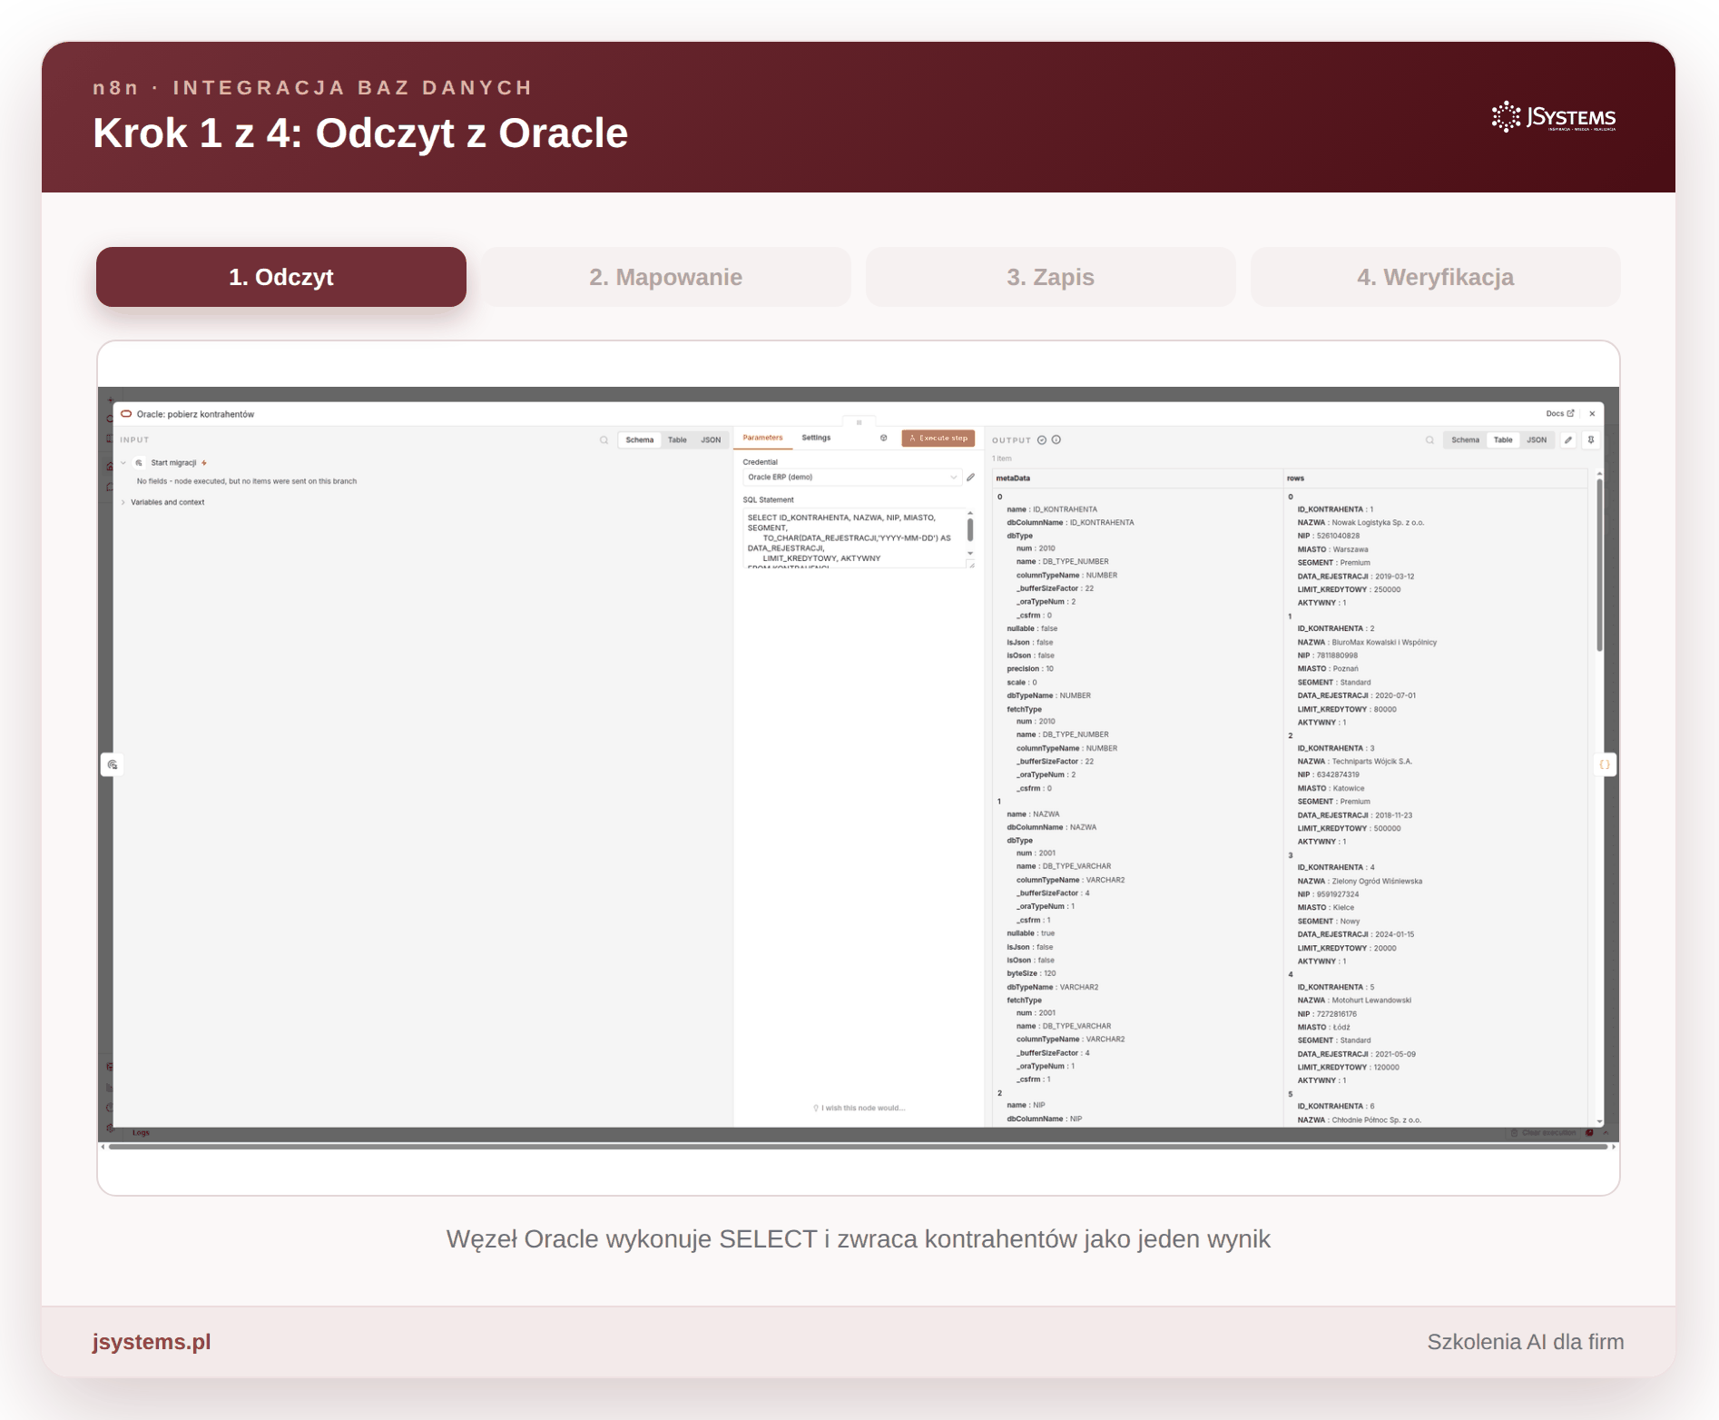
Task: Click the Logs label at the bottom
Action: tap(141, 1132)
